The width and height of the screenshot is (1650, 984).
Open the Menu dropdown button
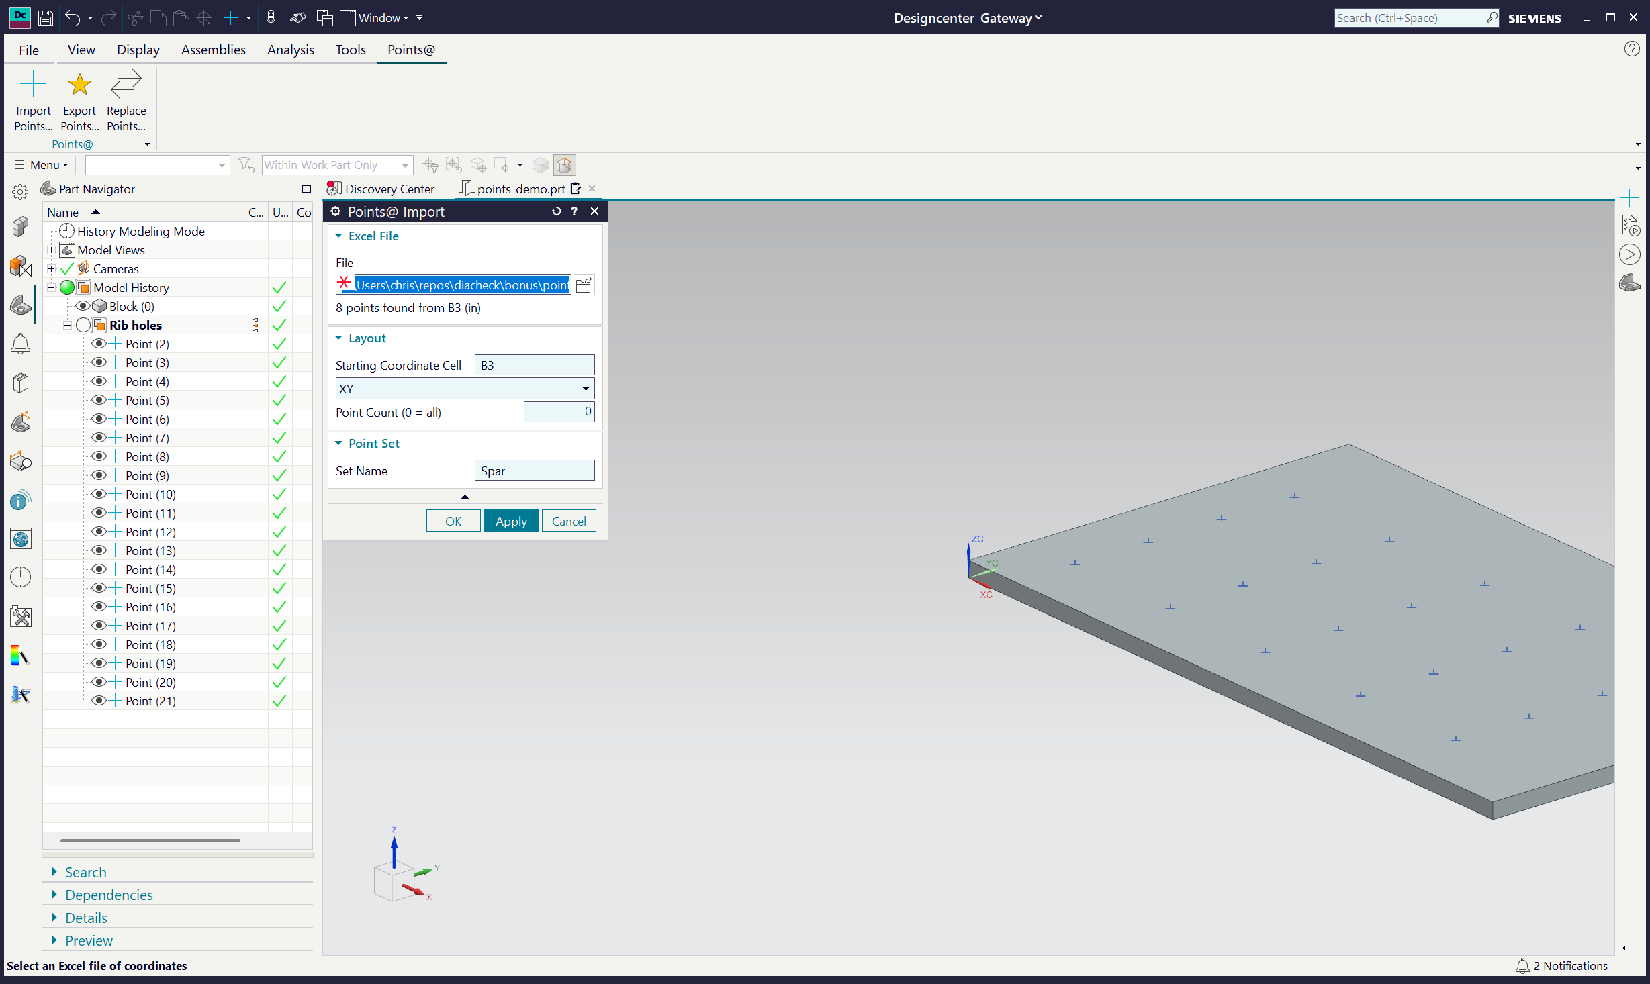pos(42,164)
